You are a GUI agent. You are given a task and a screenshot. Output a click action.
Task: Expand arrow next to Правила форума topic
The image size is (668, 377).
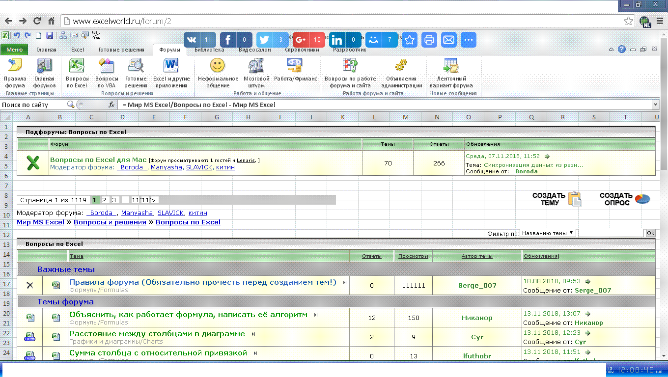point(345,282)
